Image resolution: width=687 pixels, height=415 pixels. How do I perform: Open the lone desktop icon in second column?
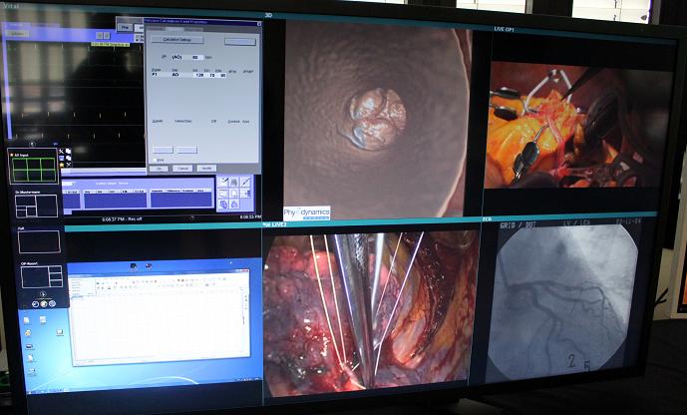coord(60,333)
